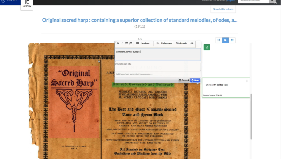Select single page view mode
Screen dimensions: 281x165
225,40
